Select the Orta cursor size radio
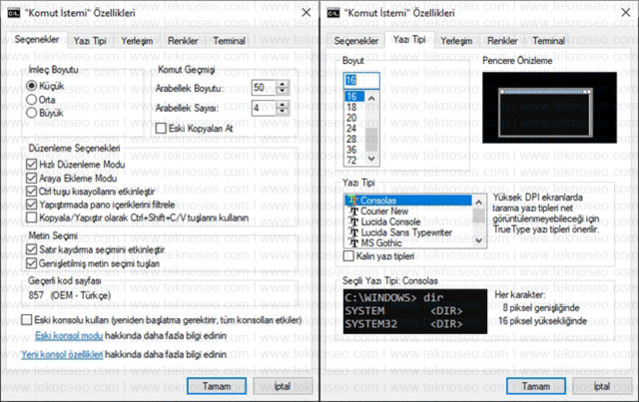Screen dimensions: 639x402 coord(31,100)
